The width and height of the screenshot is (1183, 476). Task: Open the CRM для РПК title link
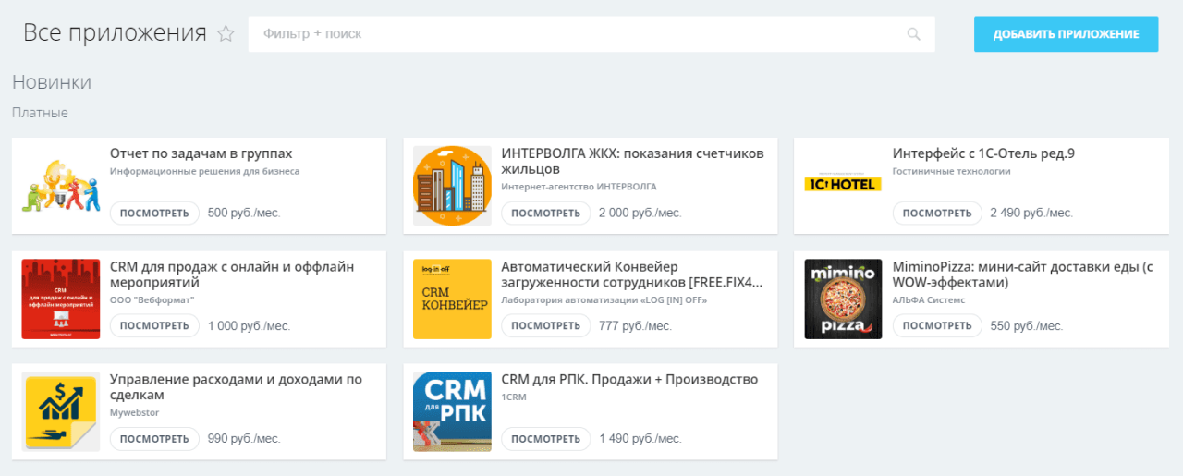(628, 379)
